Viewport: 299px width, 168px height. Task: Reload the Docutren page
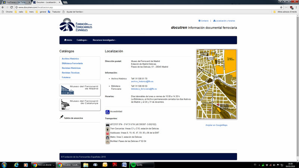coord(12,7)
